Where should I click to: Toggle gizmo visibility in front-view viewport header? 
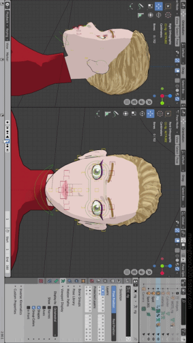177,230
